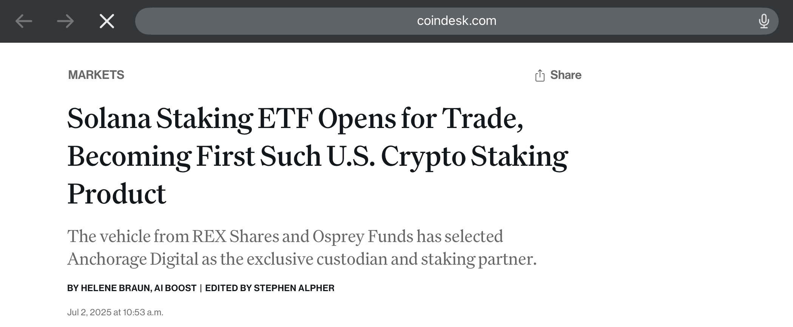Click the Share label
The height and width of the screenshot is (327, 793).
(565, 75)
